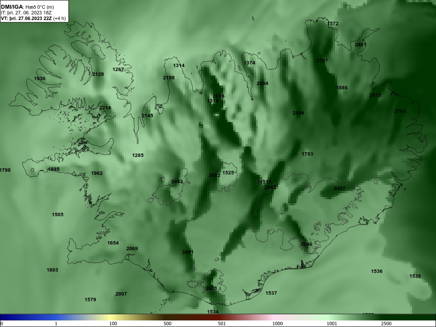This screenshot has width=436, height=327.
Task: Click the 2646 value
Action: (x=307, y=245)
